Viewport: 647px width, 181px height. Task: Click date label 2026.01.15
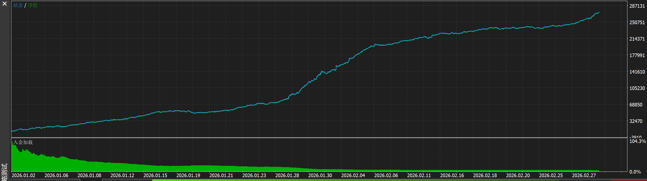click(x=155, y=175)
